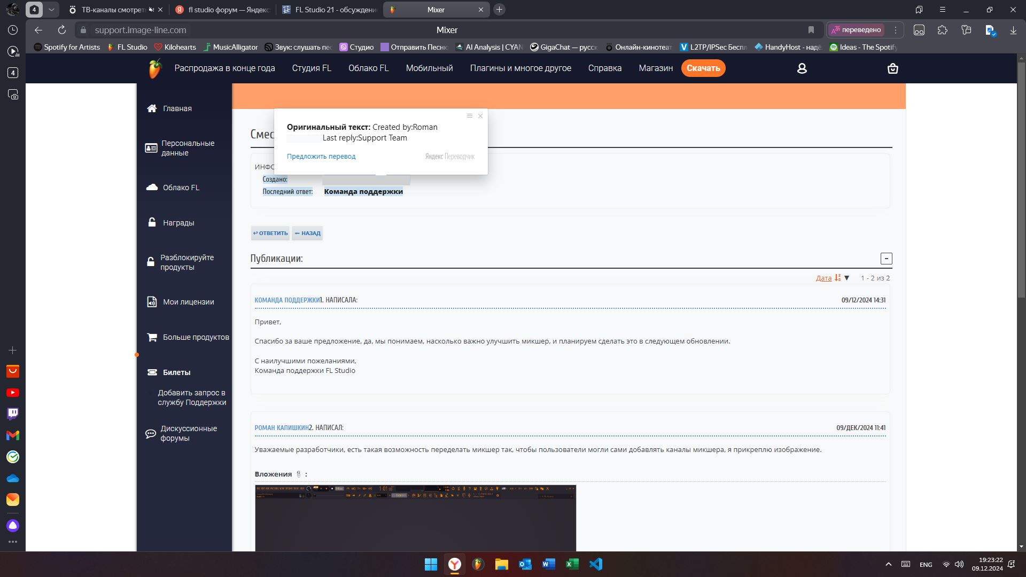
Task: Open YouTube from the browser sidebar
Action: 13,393
